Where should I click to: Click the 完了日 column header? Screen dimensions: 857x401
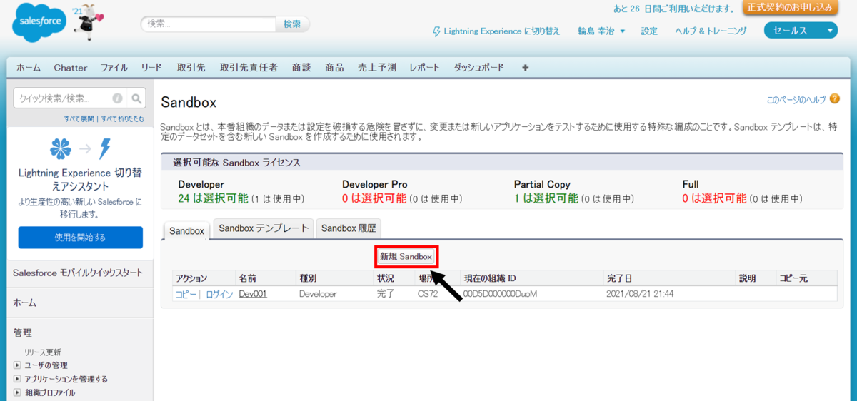[618, 278]
